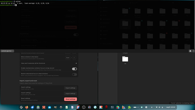This screenshot has width=195, height=110.
Task: Click the green circular arrows icon
Action: tap(95, 107)
